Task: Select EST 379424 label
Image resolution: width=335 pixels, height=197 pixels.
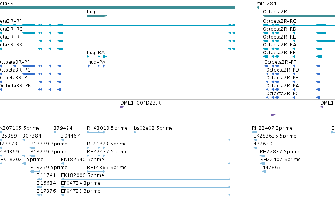Action: coord(63,128)
